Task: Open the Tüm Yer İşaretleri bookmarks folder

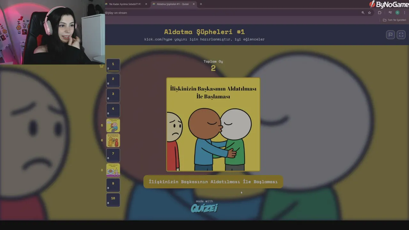Action: point(395,20)
